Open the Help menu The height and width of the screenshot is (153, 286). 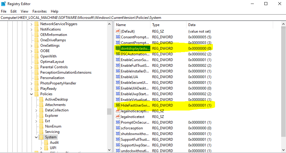click(54, 11)
